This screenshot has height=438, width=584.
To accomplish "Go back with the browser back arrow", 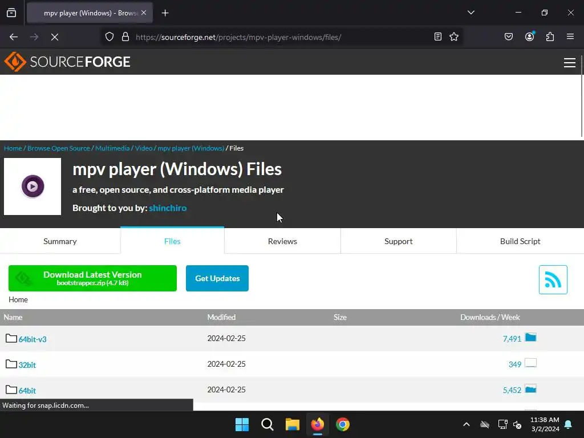I will 14,37.
